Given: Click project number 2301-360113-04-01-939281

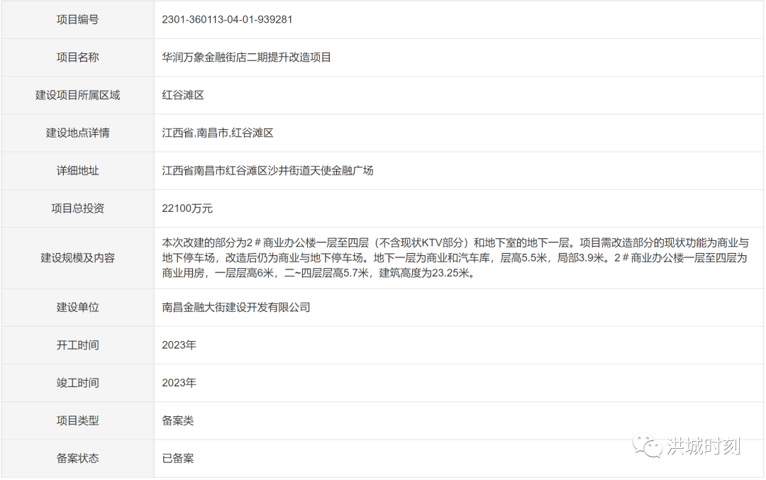Looking at the screenshot, I should click(x=227, y=20).
